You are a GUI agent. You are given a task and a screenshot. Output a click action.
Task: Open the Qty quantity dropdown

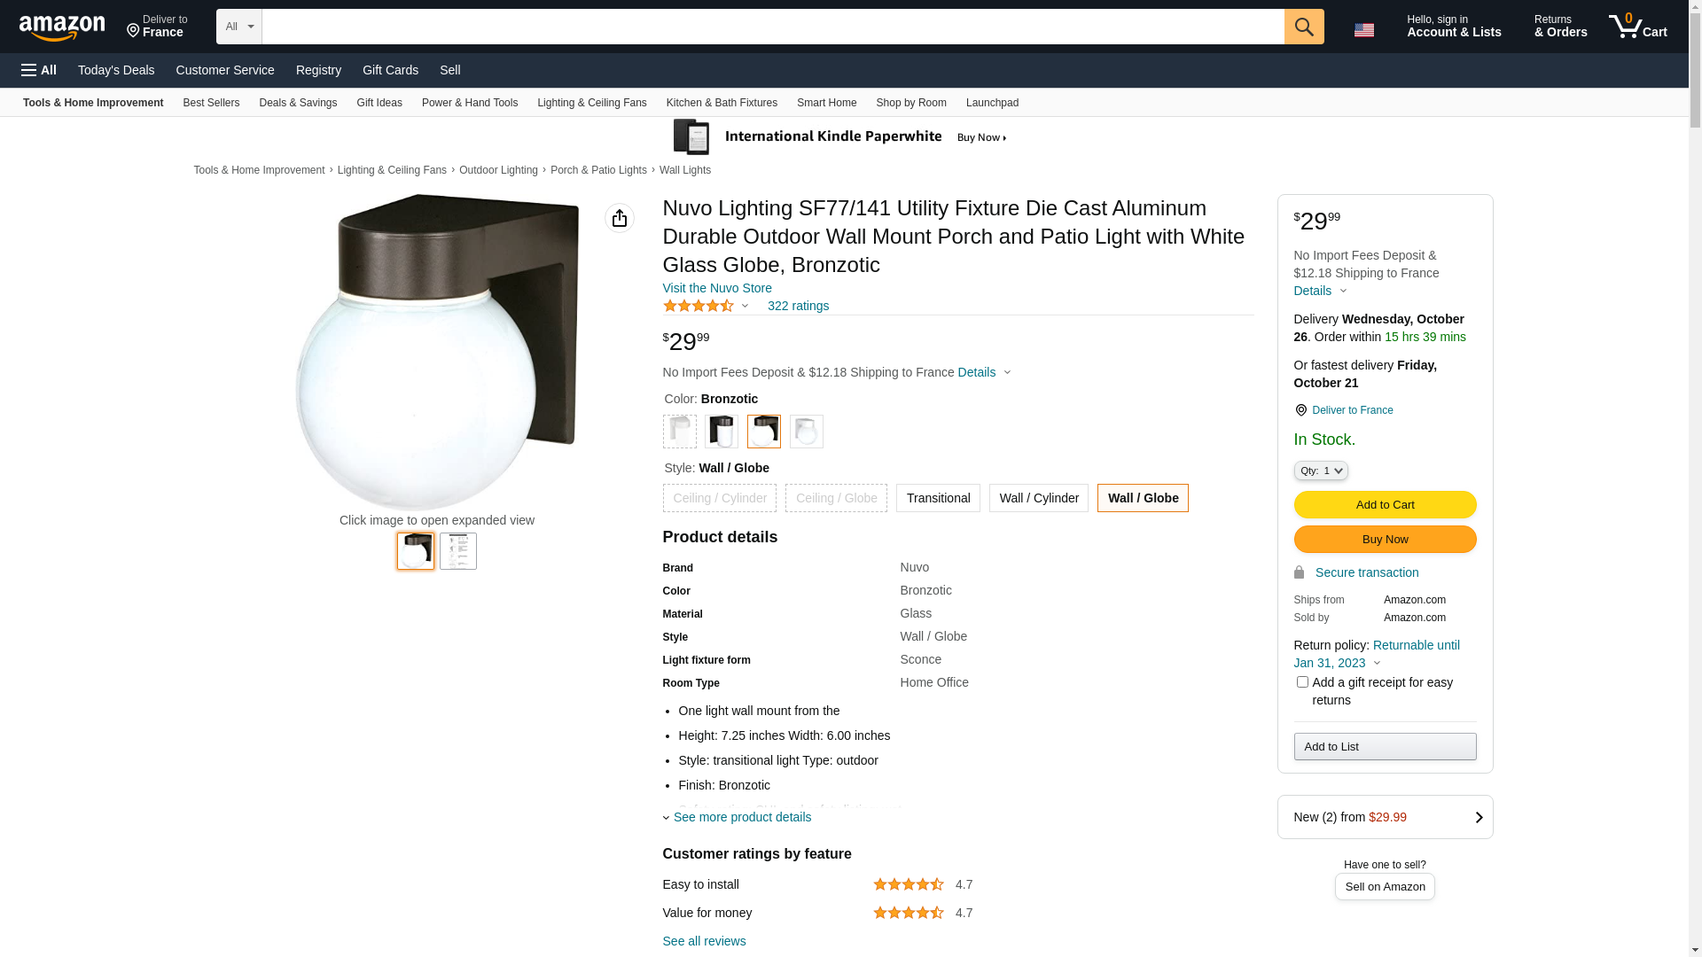pos(1320,471)
